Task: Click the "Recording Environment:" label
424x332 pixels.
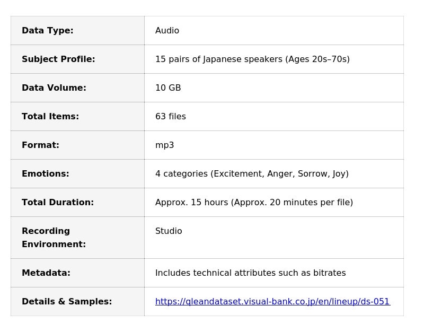Action: pyautogui.click(x=54, y=238)
